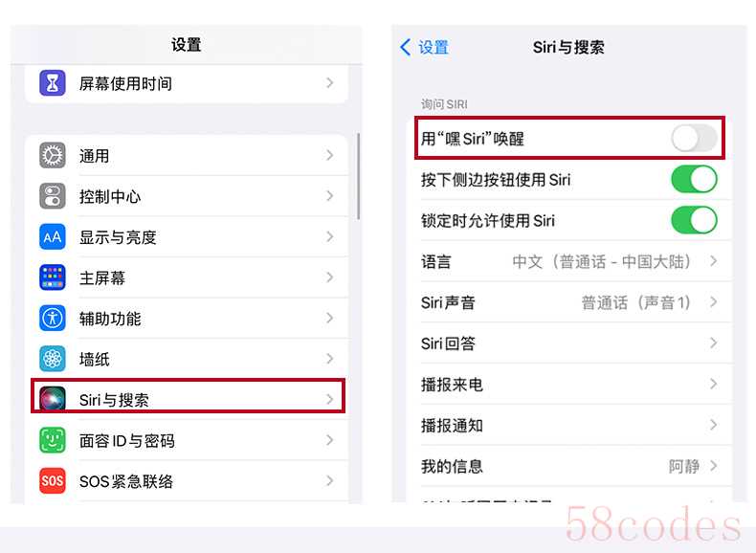Expand the 语言 row chevron

pos(714,261)
